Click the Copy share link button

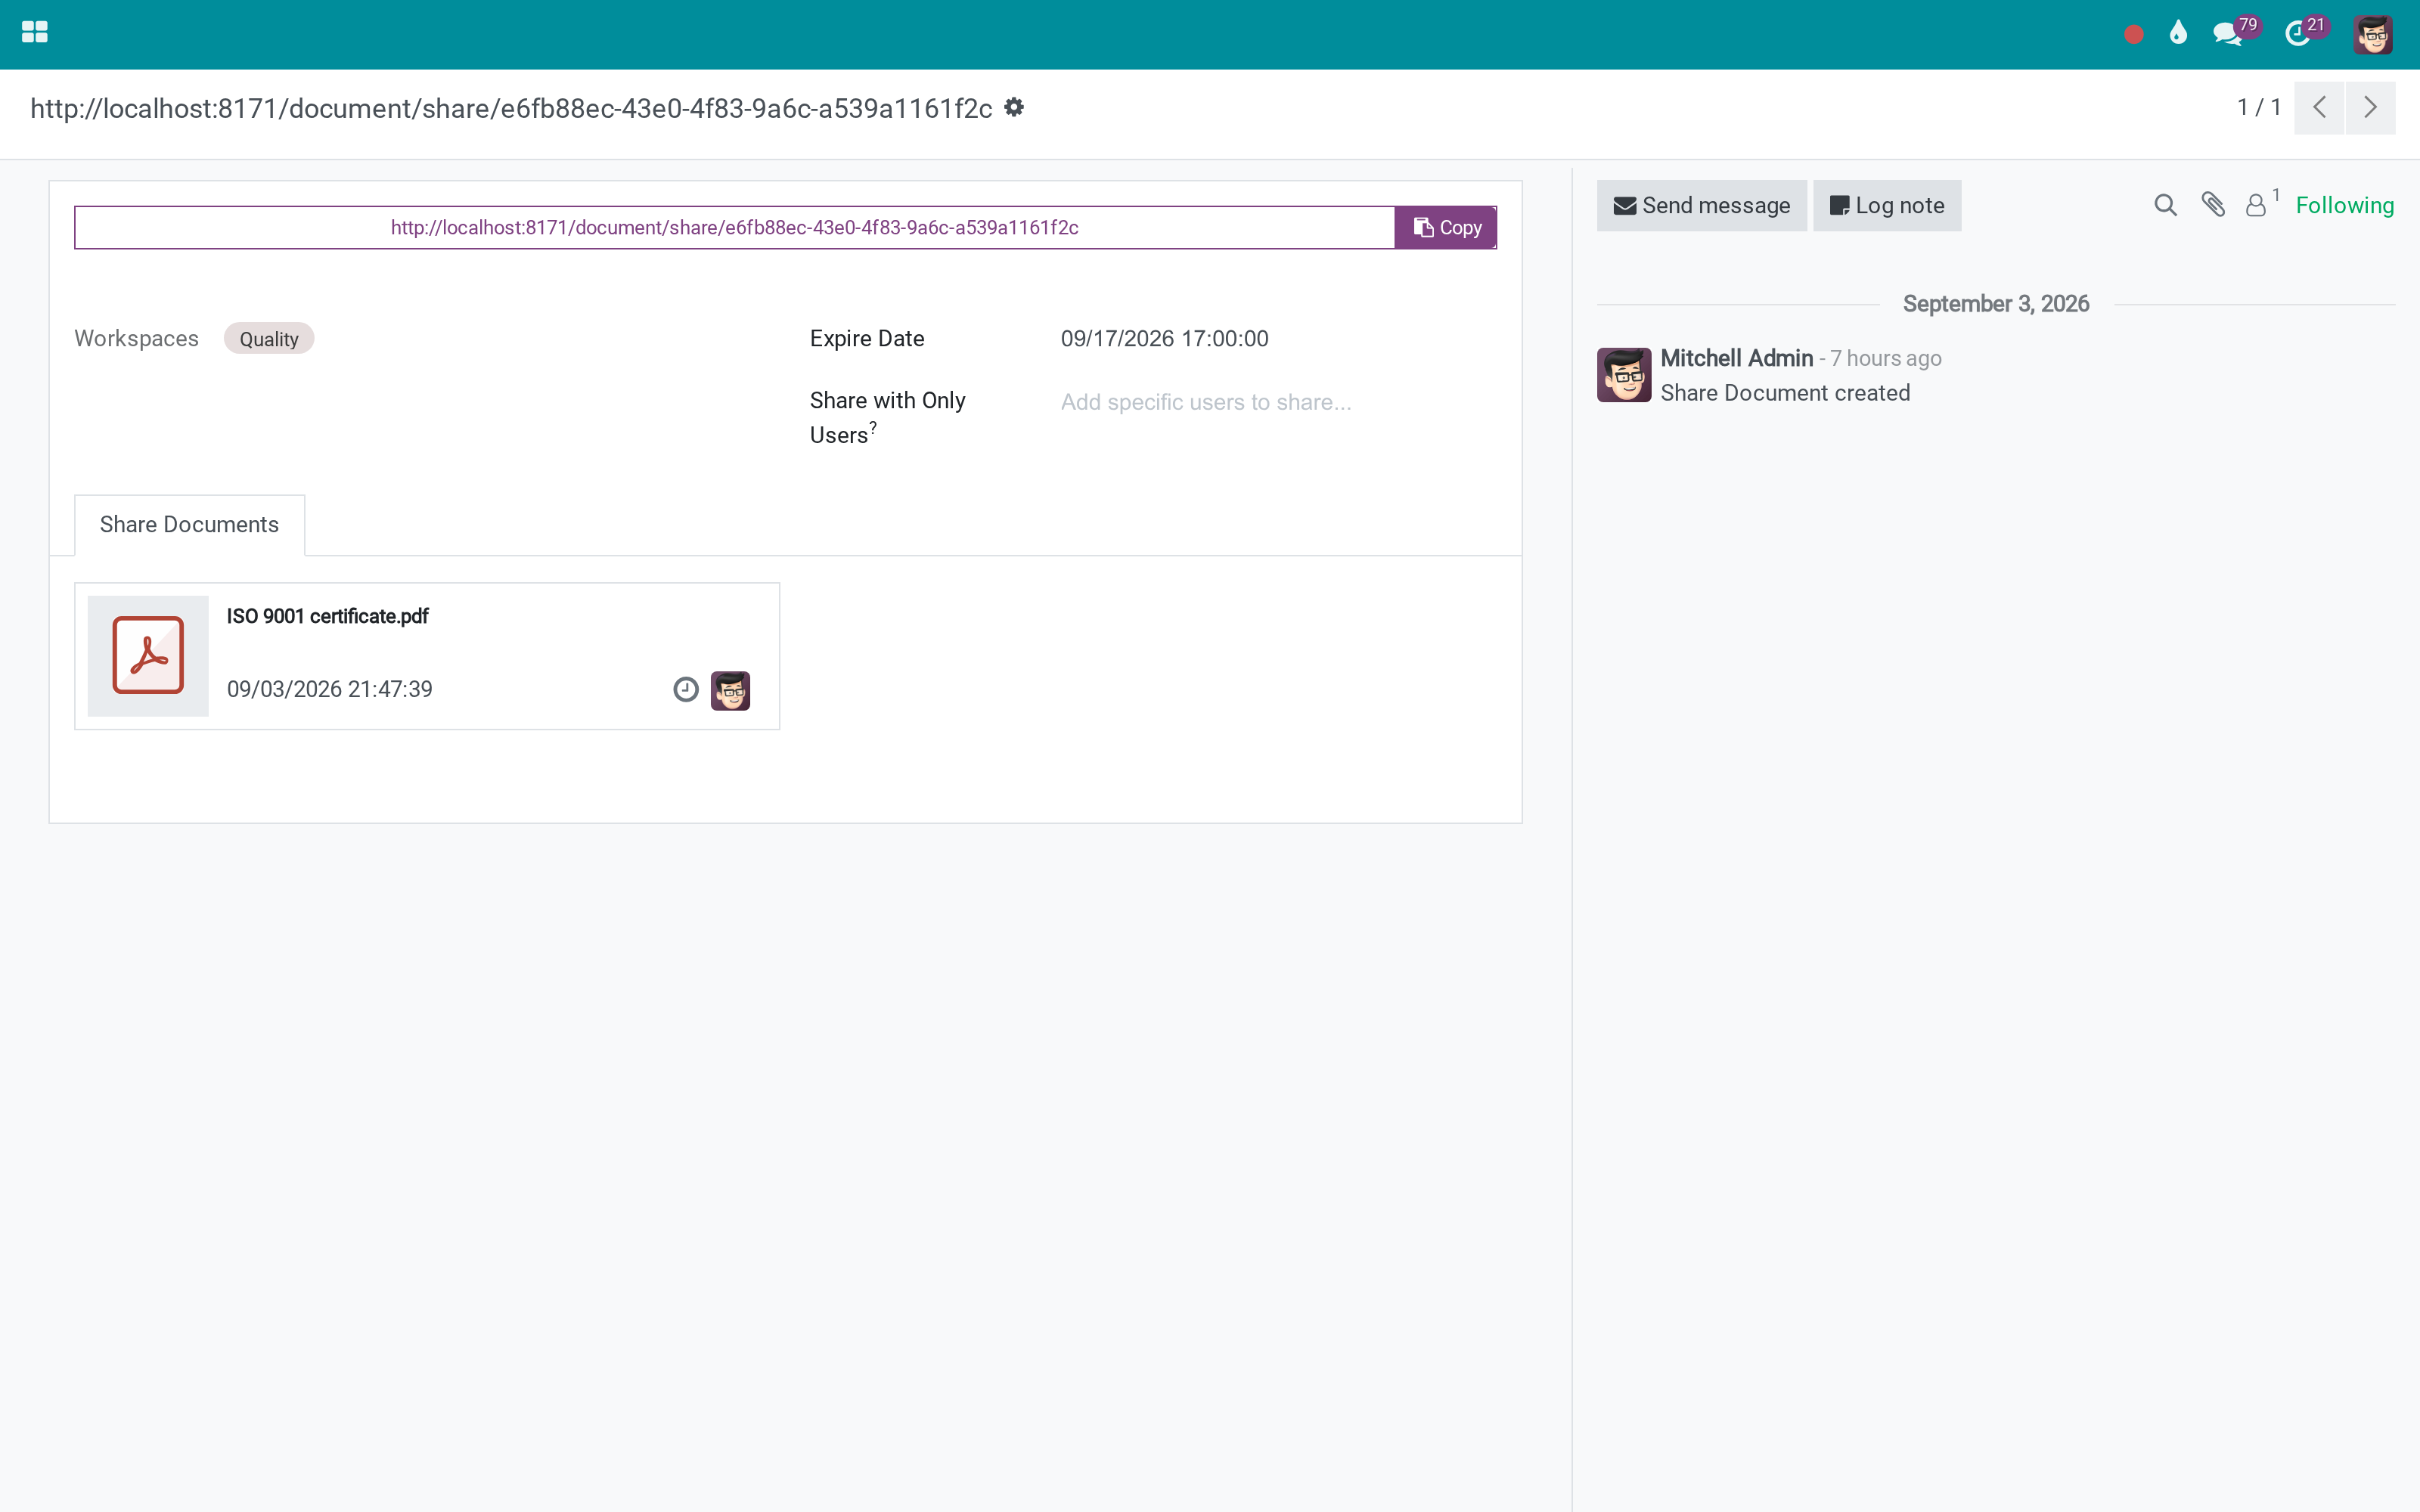click(1446, 228)
